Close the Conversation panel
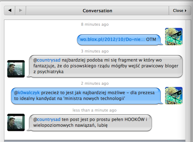Viewport: 193px width, 142px height. coord(180,11)
